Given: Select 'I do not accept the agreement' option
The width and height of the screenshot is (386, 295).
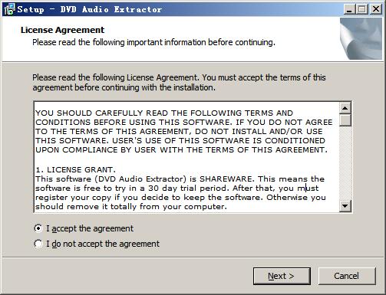Looking at the screenshot, I should point(38,244).
